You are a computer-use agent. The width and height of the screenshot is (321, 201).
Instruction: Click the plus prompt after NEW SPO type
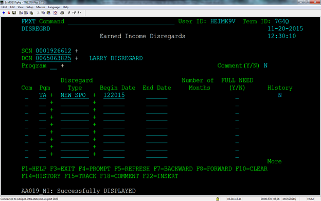[94, 95]
